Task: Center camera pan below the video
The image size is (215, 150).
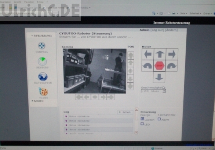Action: pos(95,97)
